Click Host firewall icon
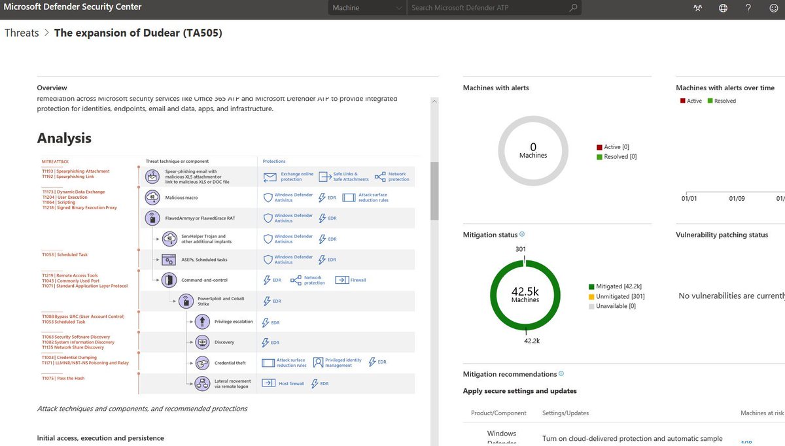Image resolution: width=785 pixels, height=446 pixels. pos(268,383)
